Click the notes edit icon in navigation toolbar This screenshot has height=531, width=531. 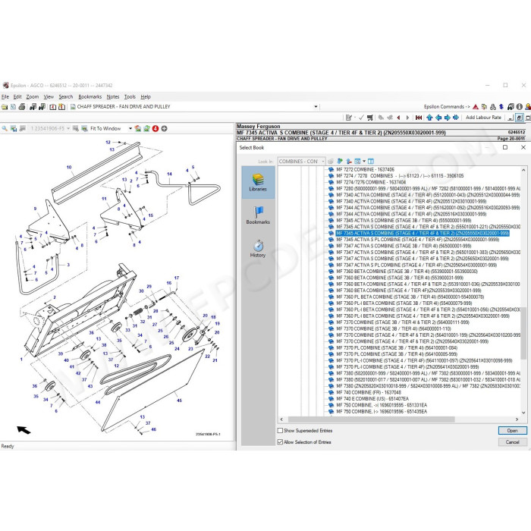pos(348,118)
